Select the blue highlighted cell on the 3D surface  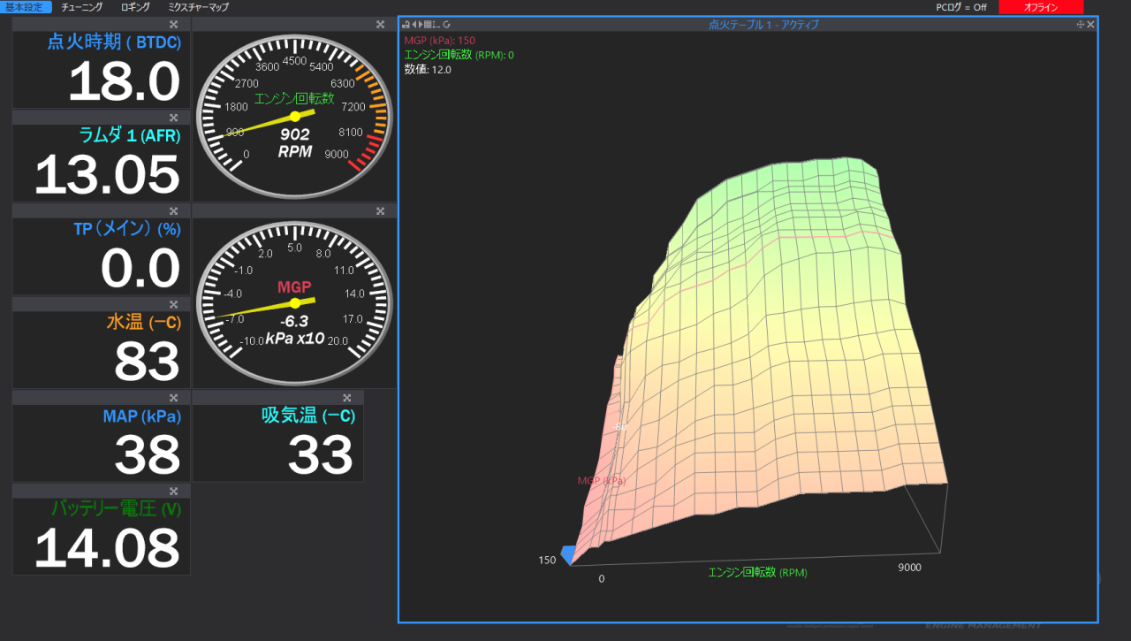(x=566, y=553)
